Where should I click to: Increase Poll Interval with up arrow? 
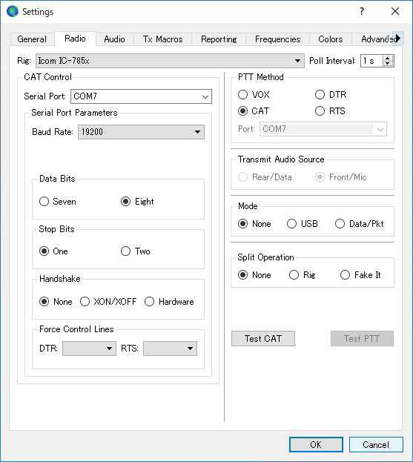tap(388, 58)
